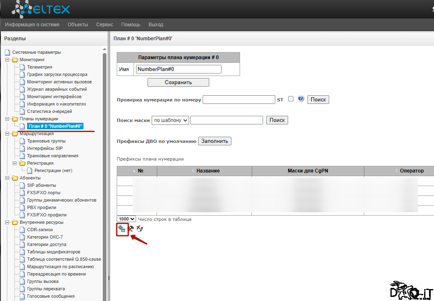This screenshot has height=301, width=434.
Task: Open the по шаблону search type dropdown
Action: 170,120
